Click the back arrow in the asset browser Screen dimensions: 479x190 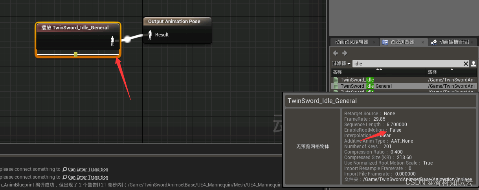point(335,53)
